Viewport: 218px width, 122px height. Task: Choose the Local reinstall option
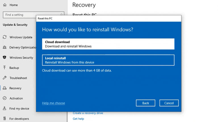click(108, 60)
